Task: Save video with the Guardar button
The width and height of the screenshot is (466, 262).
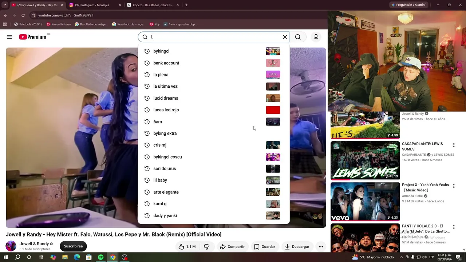Action: (x=265, y=247)
